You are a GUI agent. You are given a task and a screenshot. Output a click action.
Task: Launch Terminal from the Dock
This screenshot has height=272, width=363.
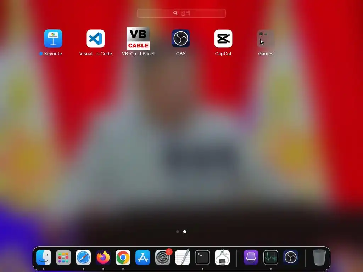[202, 257]
